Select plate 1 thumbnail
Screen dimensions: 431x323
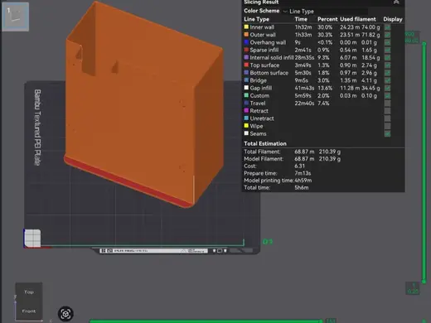[16, 17]
